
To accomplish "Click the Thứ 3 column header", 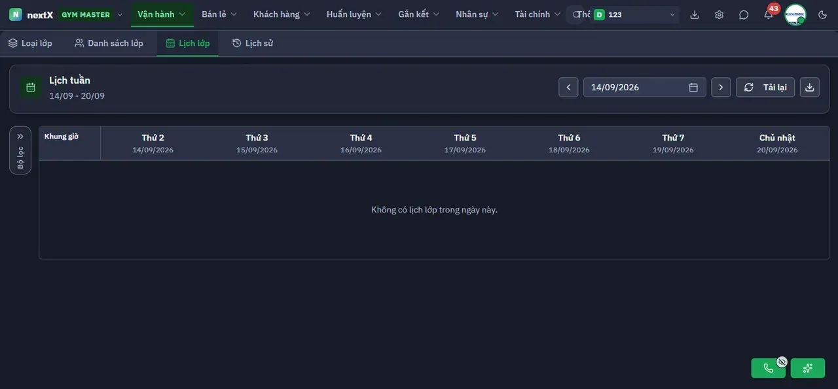I will pyautogui.click(x=257, y=143).
